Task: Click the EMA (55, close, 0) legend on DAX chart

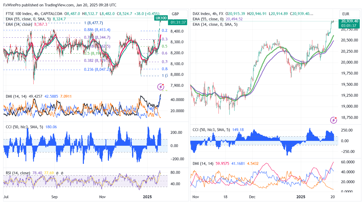Action: pyautogui.click(x=208, y=19)
